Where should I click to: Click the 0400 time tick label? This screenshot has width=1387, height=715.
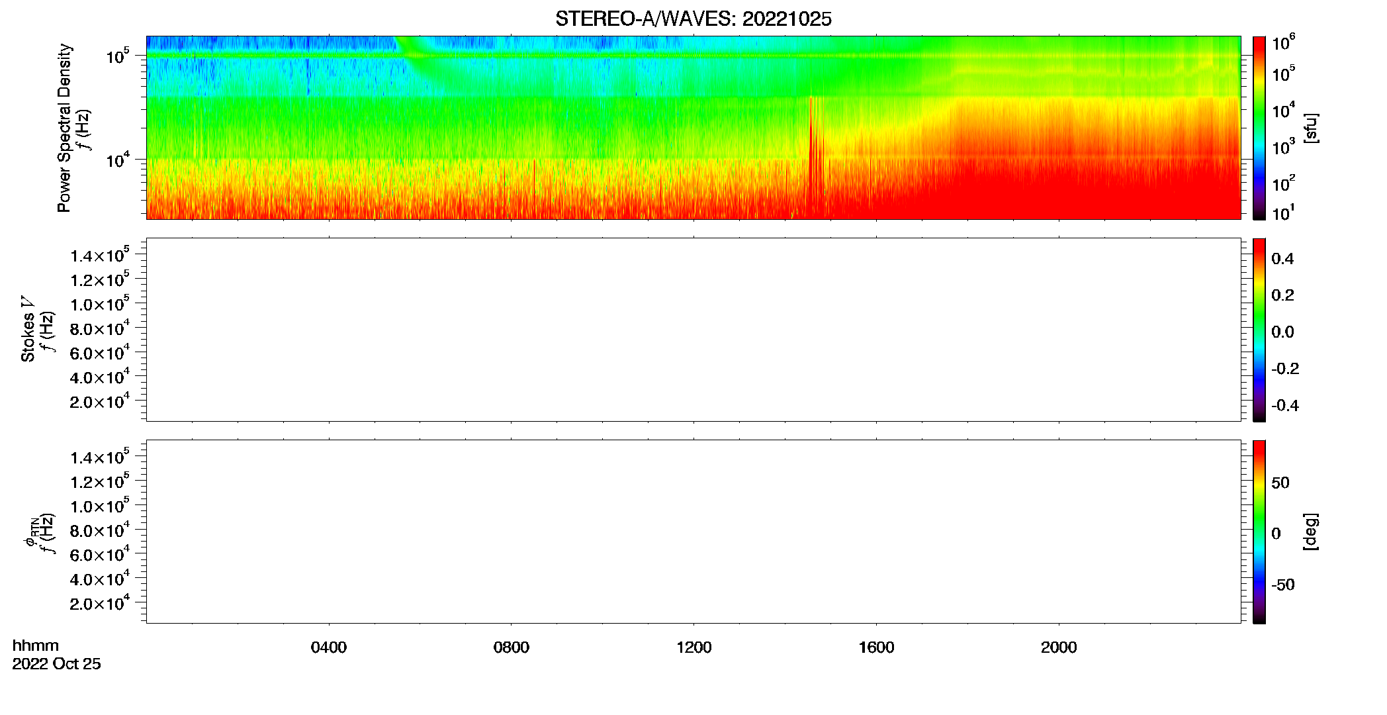tap(329, 647)
